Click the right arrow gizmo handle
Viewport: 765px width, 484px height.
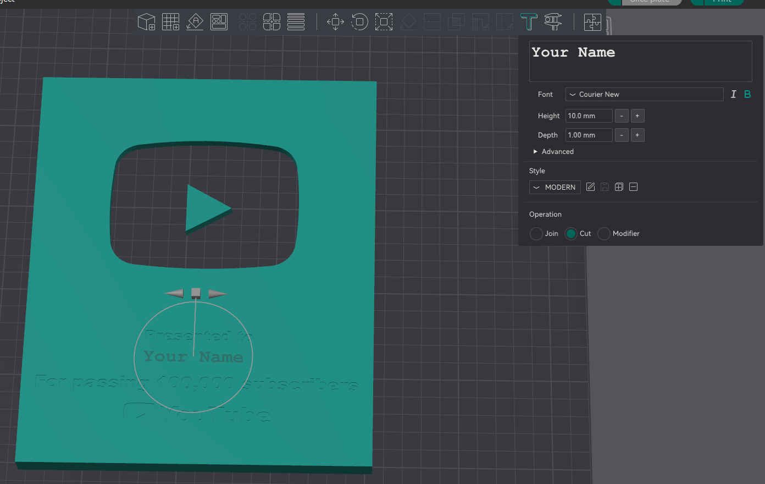218,294
